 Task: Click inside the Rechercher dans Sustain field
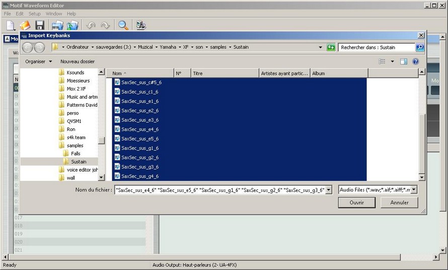pyautogui.click(x=376, y=47)
